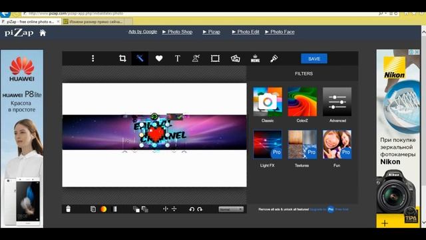Click the Ads by Google link
Viewport: 426px width, 240px height.
[142, 32]
